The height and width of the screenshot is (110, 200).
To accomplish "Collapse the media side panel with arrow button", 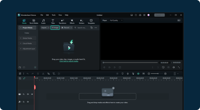I will point(35,67).
